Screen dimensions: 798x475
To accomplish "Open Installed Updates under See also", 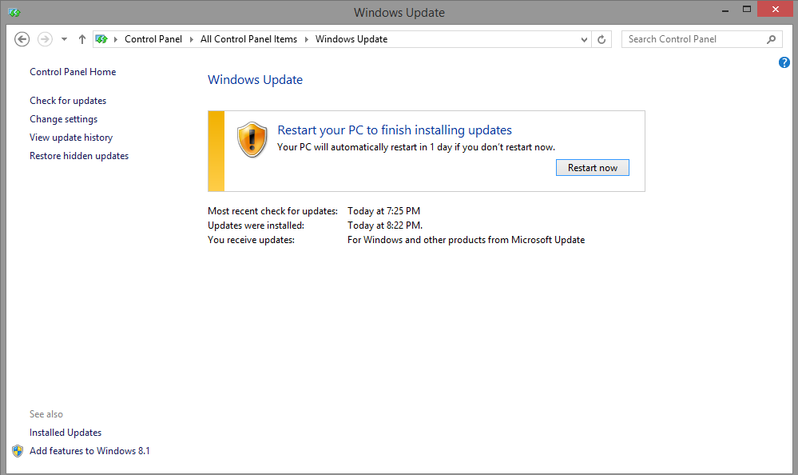I will 66,432.
